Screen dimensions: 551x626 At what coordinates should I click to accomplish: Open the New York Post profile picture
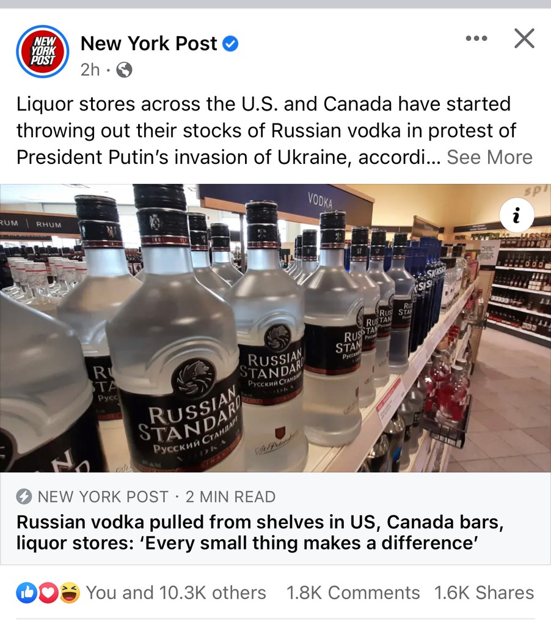[x=43, y=51]
